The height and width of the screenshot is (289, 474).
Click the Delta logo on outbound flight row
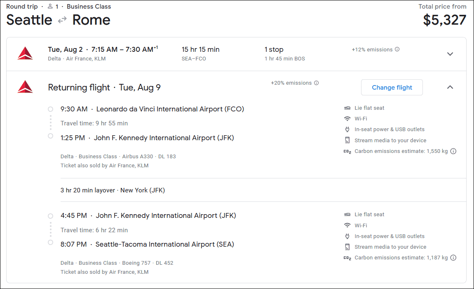click(x=25, y=53)
